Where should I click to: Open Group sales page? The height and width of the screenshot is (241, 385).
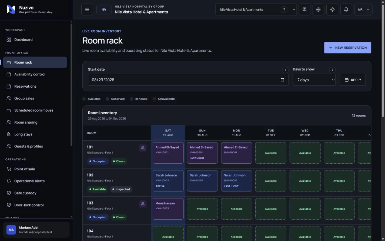pyautogui.click(x=35, y=98)
